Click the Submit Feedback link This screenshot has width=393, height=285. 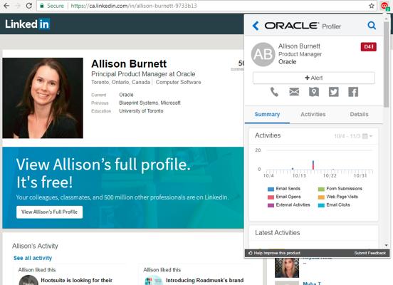pyautogui.click(x=370, y=253)
